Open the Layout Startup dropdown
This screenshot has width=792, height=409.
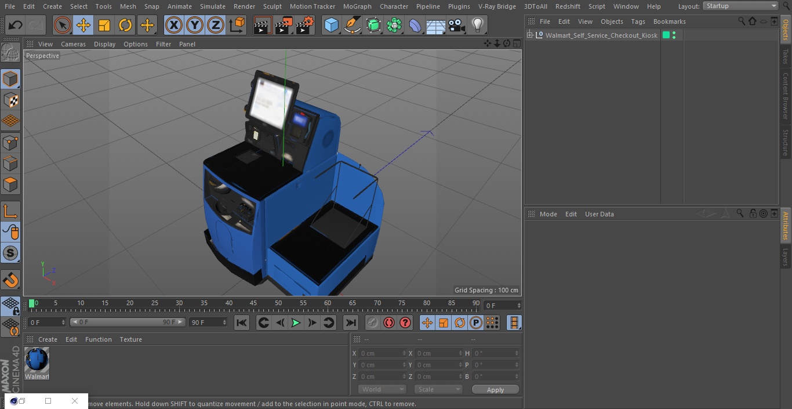click(740, 6)
